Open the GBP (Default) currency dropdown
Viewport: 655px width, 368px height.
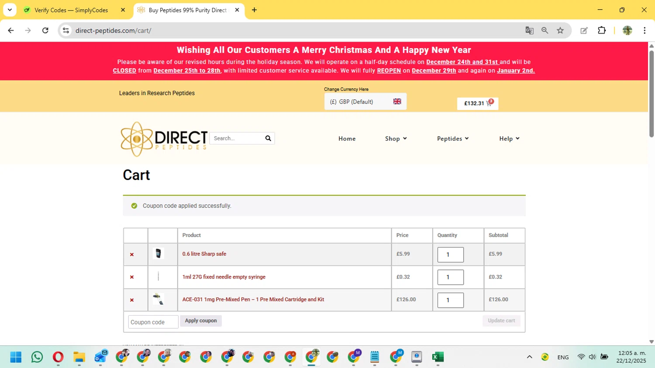[x=365, y=102]
